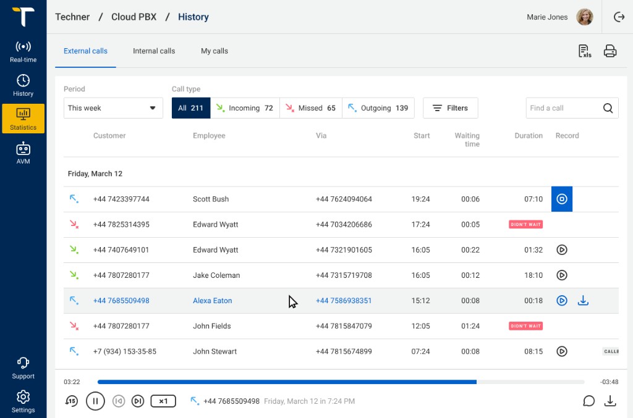The height and width of the screenshot is (418, 633).
Task: Select the All 211 call type
Action: [x=191, y=108]
